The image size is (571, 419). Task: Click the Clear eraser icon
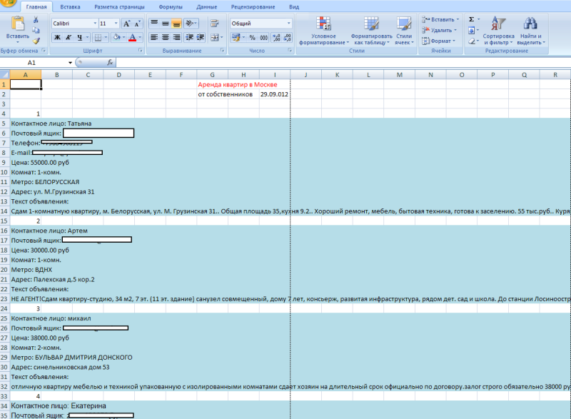click(471, 41)
